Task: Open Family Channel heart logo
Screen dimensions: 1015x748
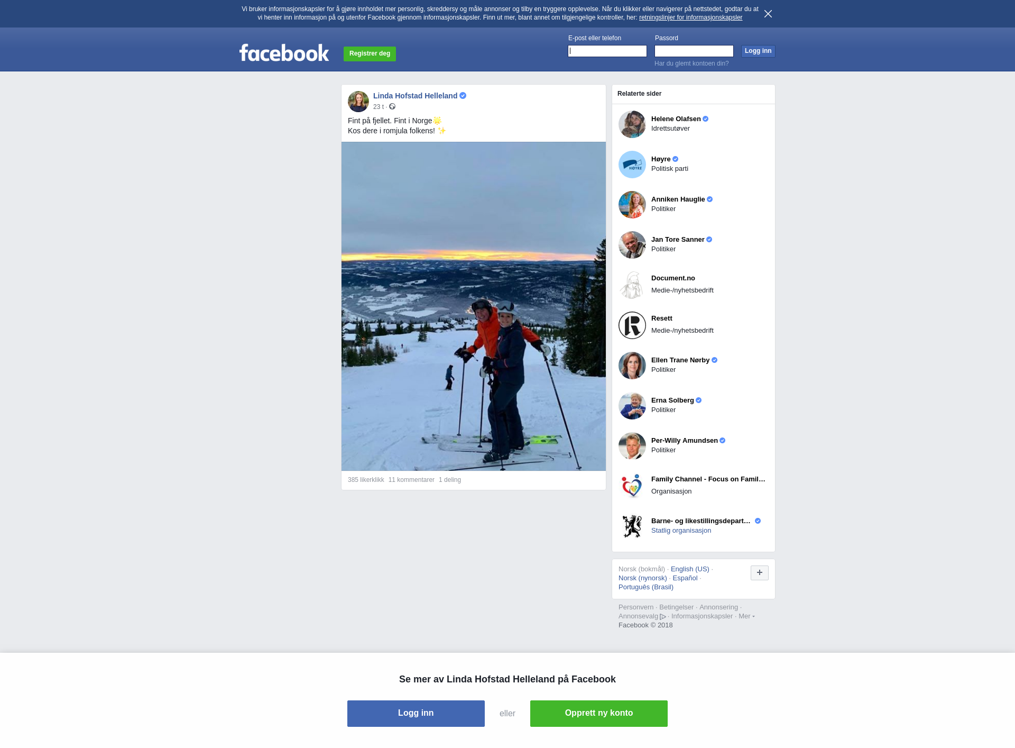Action: (x=632, y=486)
